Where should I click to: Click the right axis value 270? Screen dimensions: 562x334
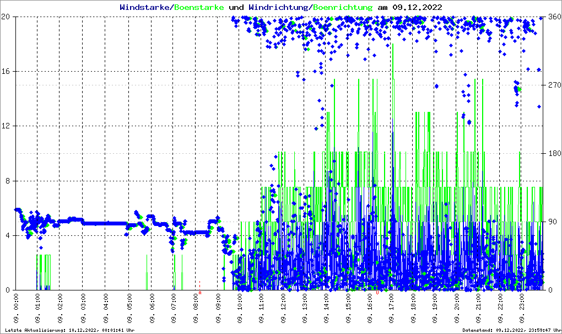[555, 85]
